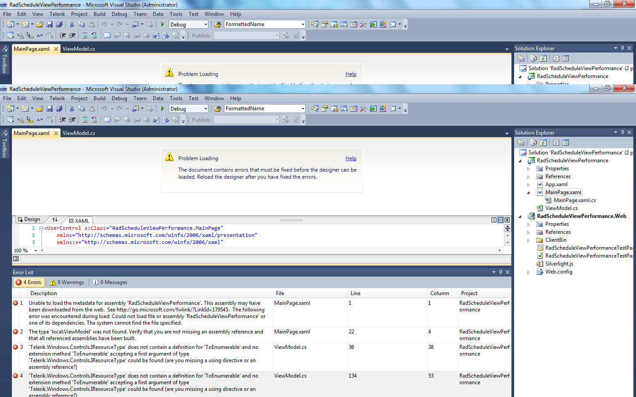The height and width of the screenshot is (397, 636).
Task: Select Silverlight.js in Solution Explorer
Action: pos(559,264)
